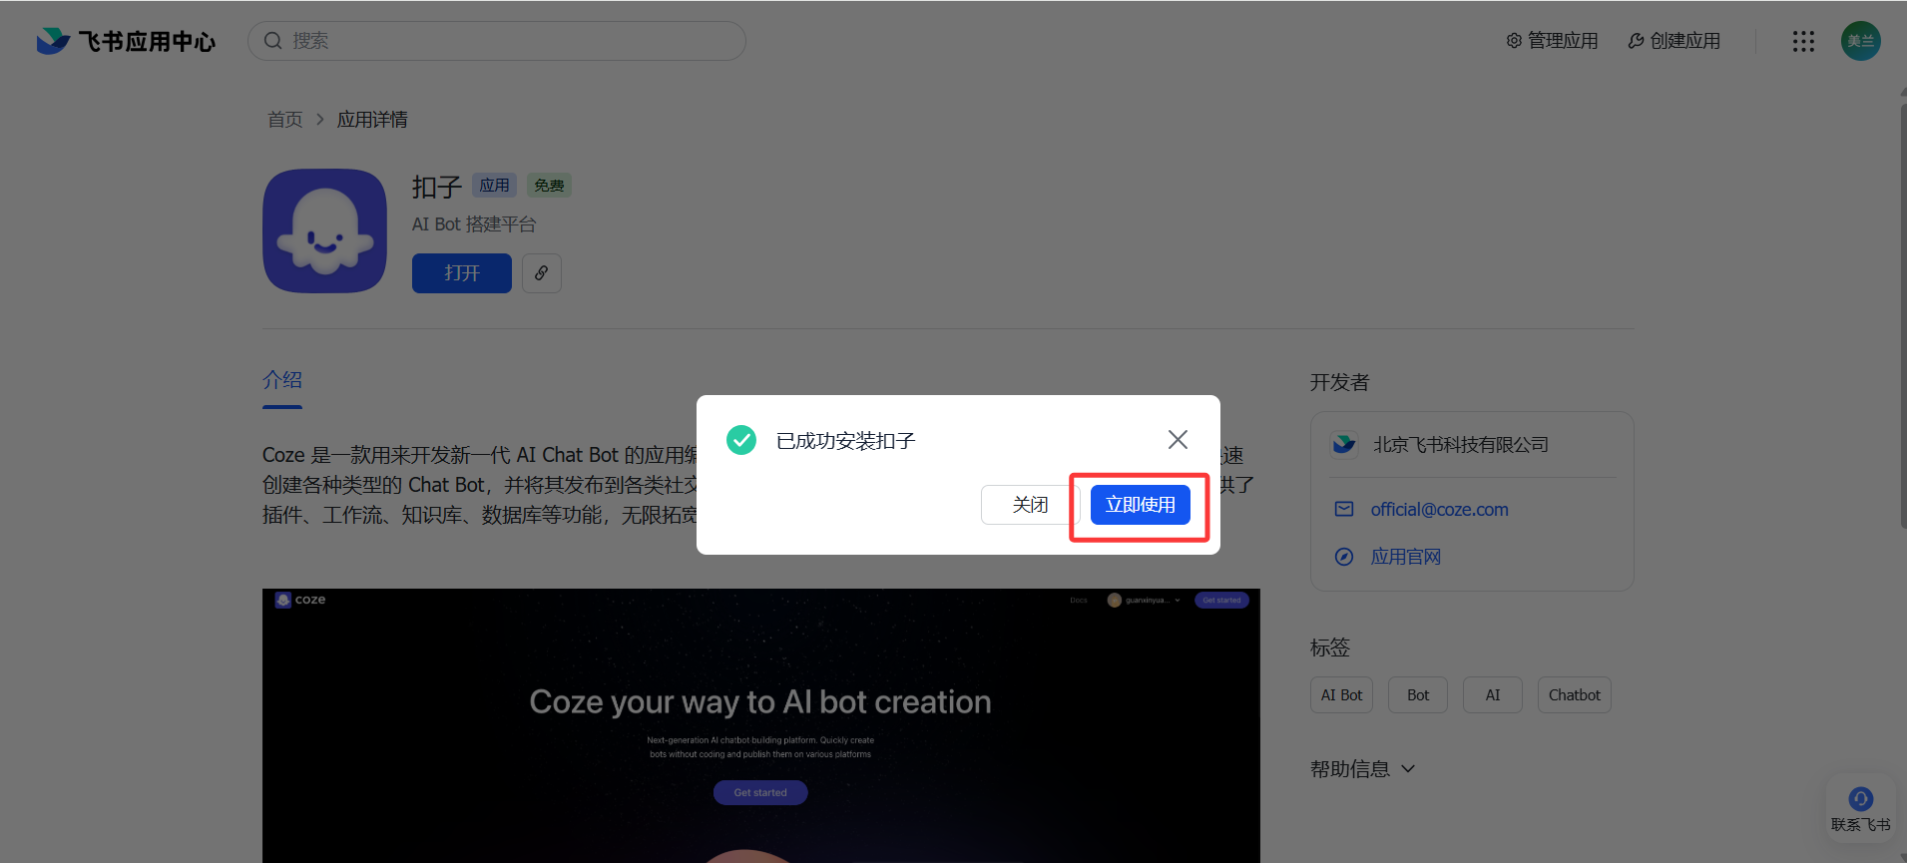Select the Bot tag
Screen dimensions: 1907x863
click(1418, 695)
